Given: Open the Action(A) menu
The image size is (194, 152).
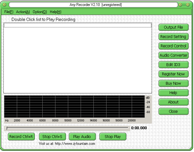Looking at the screenshot, I should coord(23,12).
